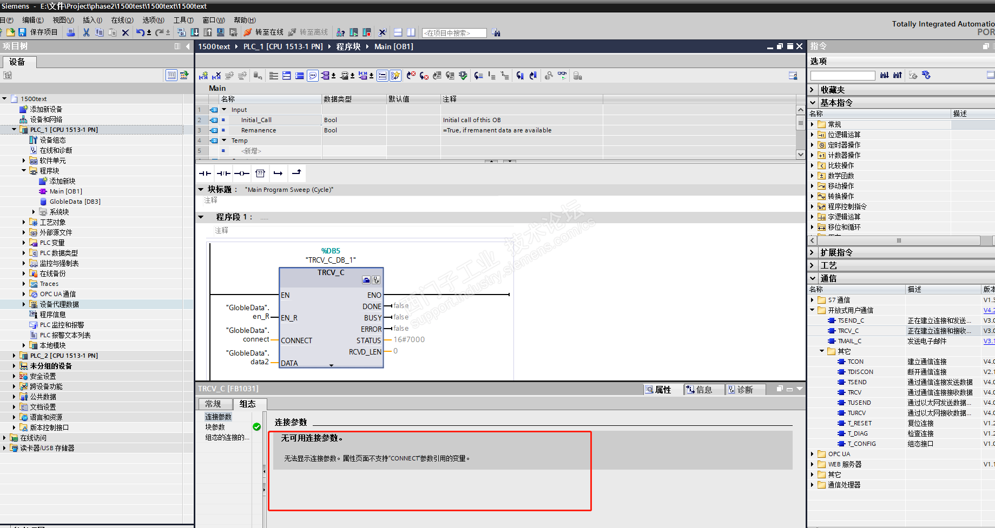Image resolution: width=995 pixels, height=528 pixels.
Task: Click the download to device icon
Action: 195,32
